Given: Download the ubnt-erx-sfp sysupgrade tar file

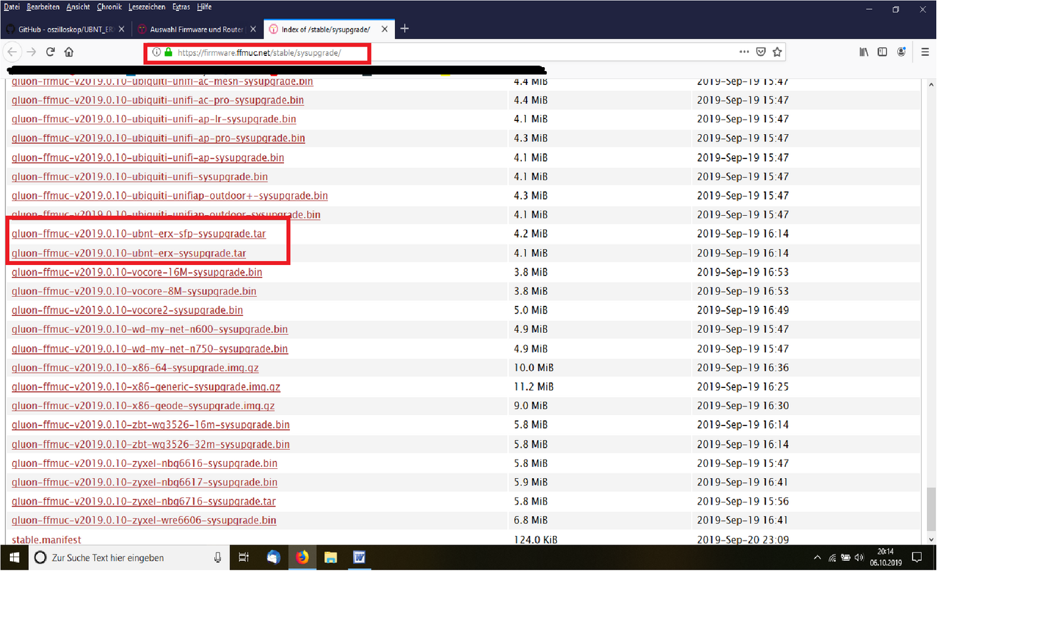Looking at the screenshot, I should [x=139, y=234].
